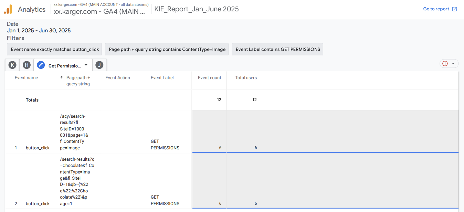The height and width of the screenshot is (212, 464).
Task: Sort by Page path + query string column
Action: point(78,81)
